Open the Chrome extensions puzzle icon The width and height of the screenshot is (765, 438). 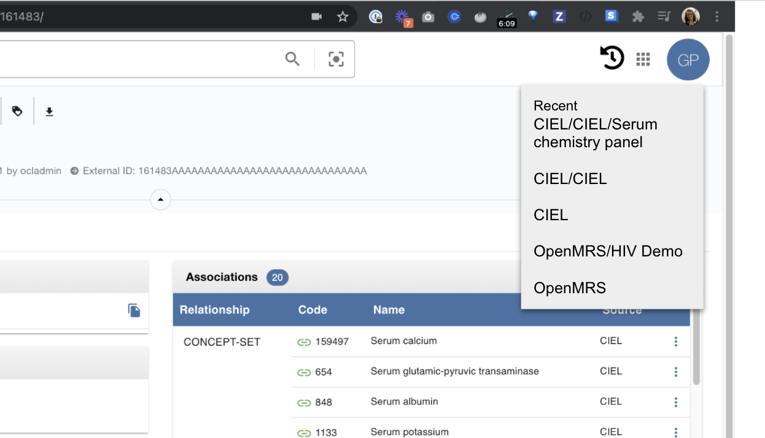pyautogui.click(x=637, y=17)
